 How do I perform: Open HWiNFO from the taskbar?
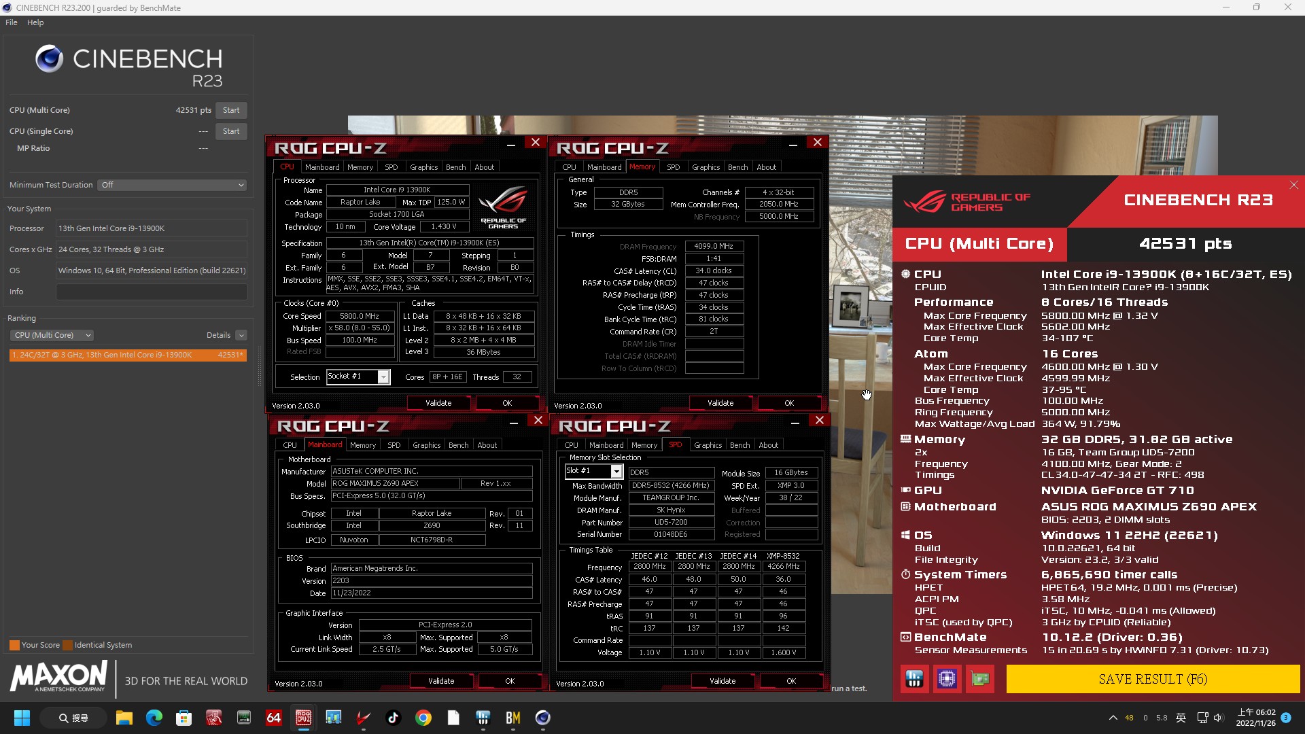coord(483,718)
